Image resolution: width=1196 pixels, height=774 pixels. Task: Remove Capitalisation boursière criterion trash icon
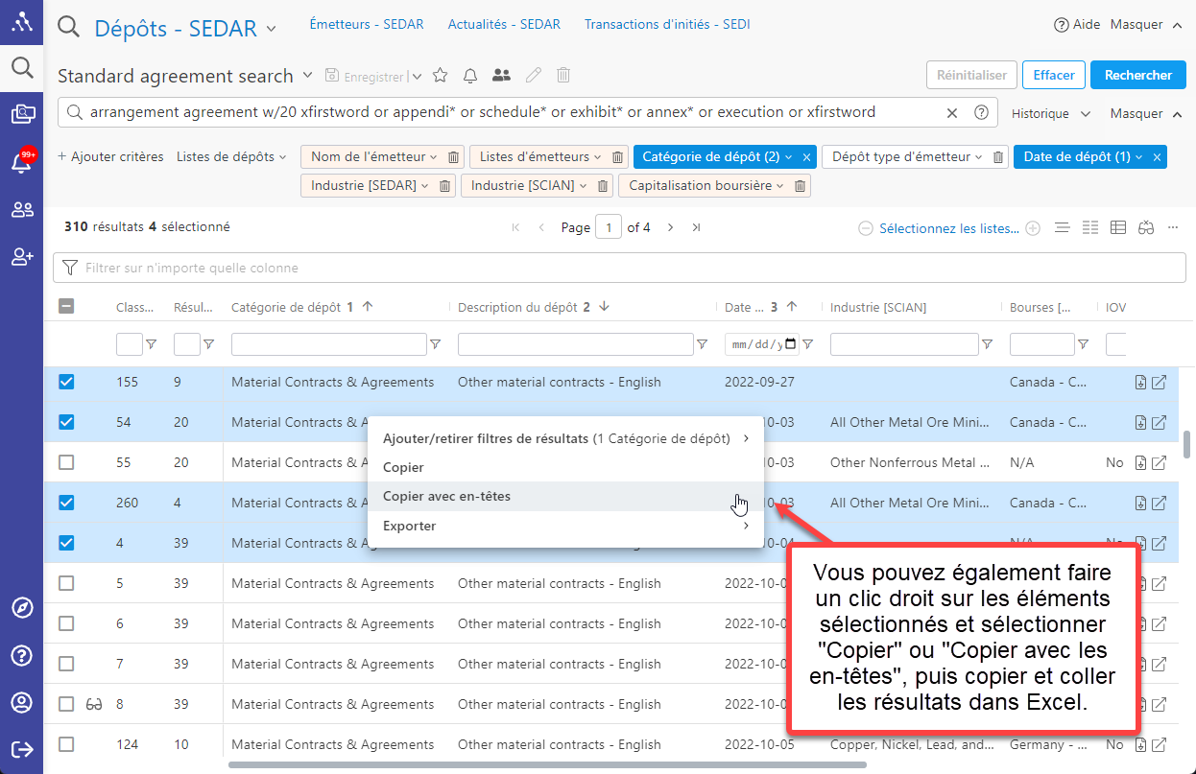[x=800, y=186]
